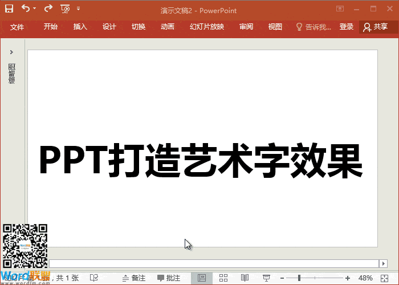This screenshot has width=399, height=285.
Task: Start slideshow from beginning icon
Action: click(x=65, y=9)
